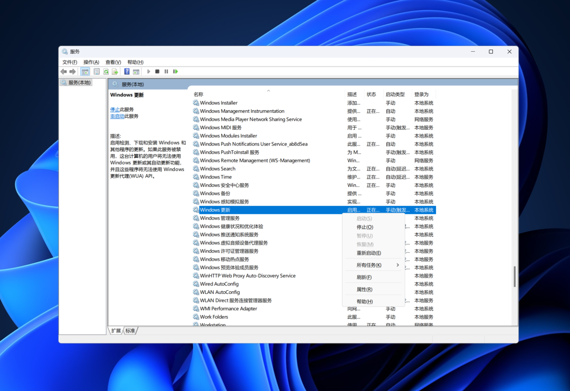Sort services by the 启动类型 column header

pos(395,94)
